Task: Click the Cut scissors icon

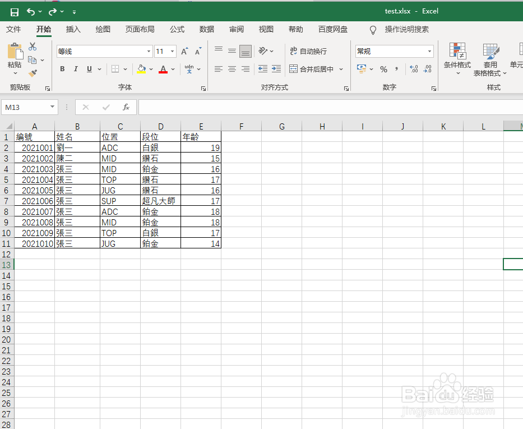Action: click(x=33, y=46)
